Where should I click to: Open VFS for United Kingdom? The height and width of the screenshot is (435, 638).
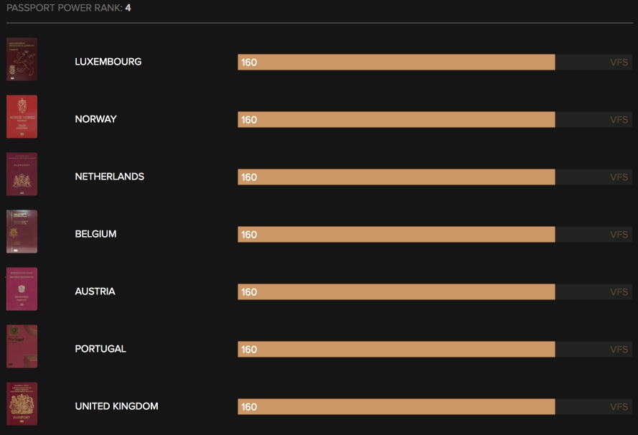pos(619,407)
